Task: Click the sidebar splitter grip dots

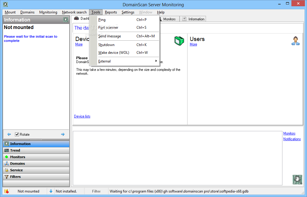Action: click(x=36, y=139)
